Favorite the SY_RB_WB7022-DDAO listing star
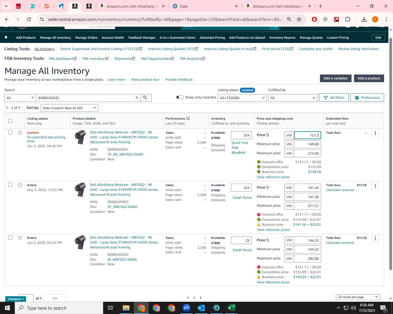Viewport: 393px width, 314px height. (x=20, y=132)
